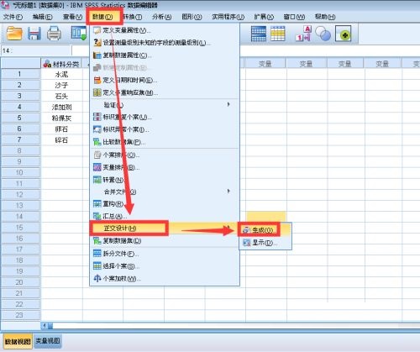420x352 pixels.
Task: Click the show all variables plus icon
Action: (x=344, y=34)
